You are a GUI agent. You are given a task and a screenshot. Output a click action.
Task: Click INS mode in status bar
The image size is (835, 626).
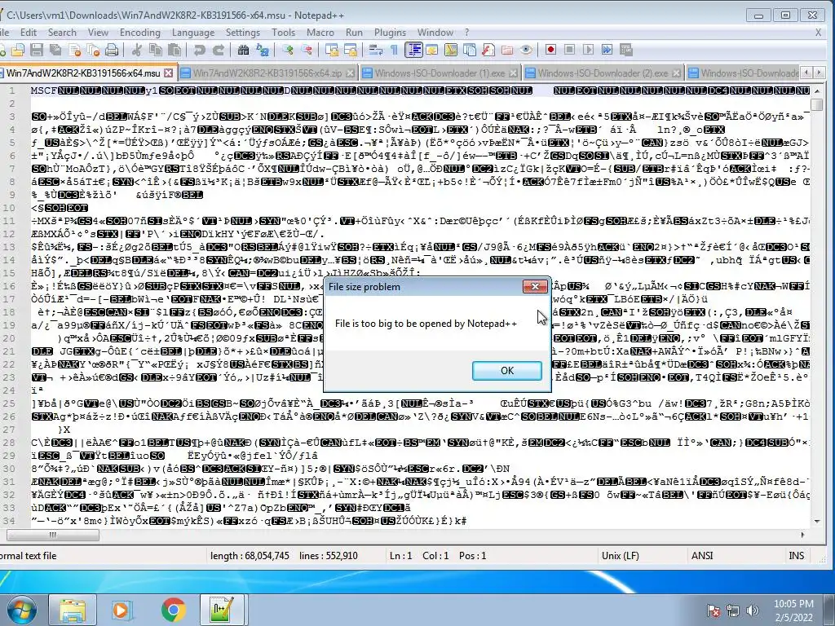click(x=796, y=556)
